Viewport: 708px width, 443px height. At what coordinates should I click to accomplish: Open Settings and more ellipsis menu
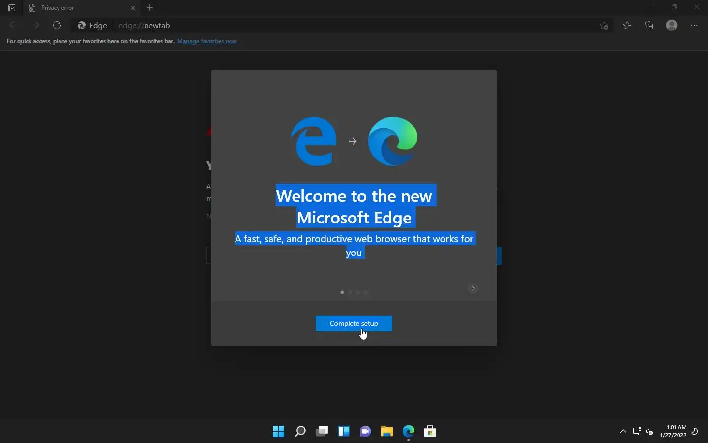tap(694, 25)
